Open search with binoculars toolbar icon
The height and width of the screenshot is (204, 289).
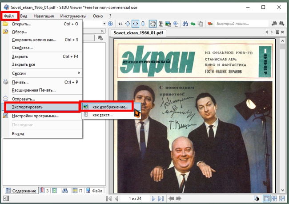tap(185, 24)
